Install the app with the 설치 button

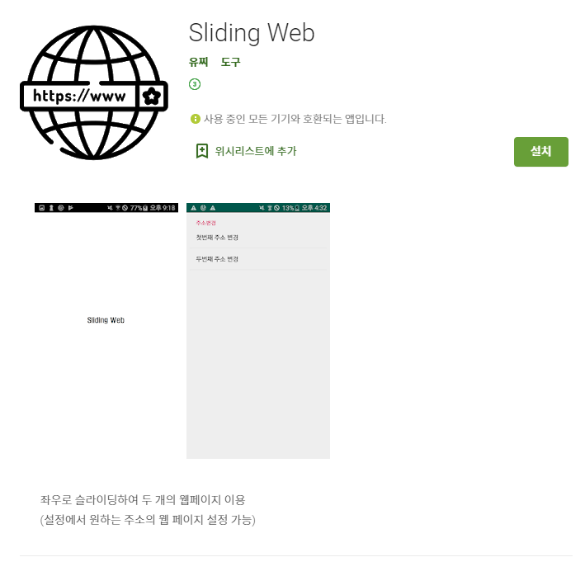(x=541, y=152)
